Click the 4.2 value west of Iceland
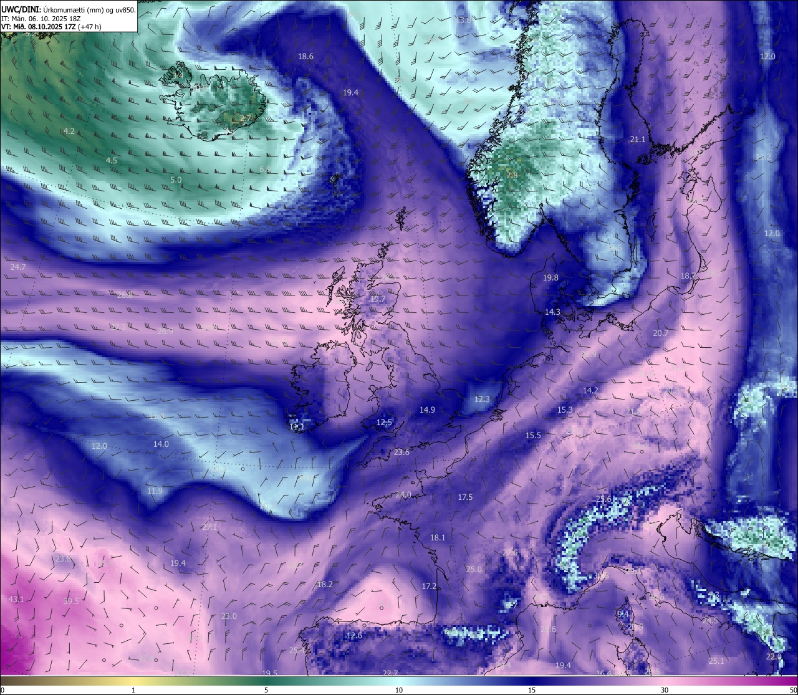 69,131
